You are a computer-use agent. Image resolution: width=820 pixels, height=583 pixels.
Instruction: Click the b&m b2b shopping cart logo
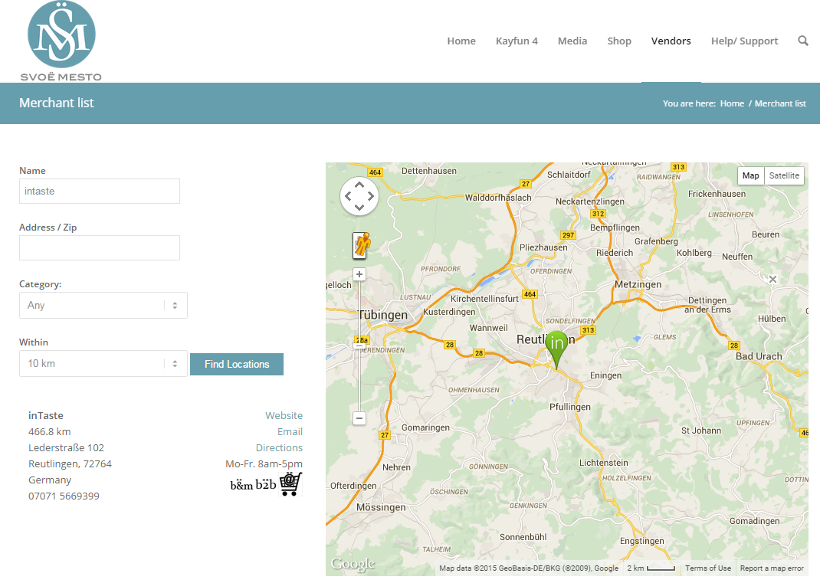[x=267, y=484]
